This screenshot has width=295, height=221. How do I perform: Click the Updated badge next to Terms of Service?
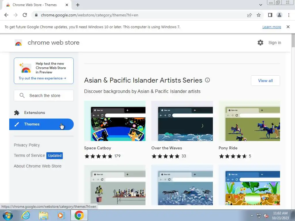click(x=54, y=156)
